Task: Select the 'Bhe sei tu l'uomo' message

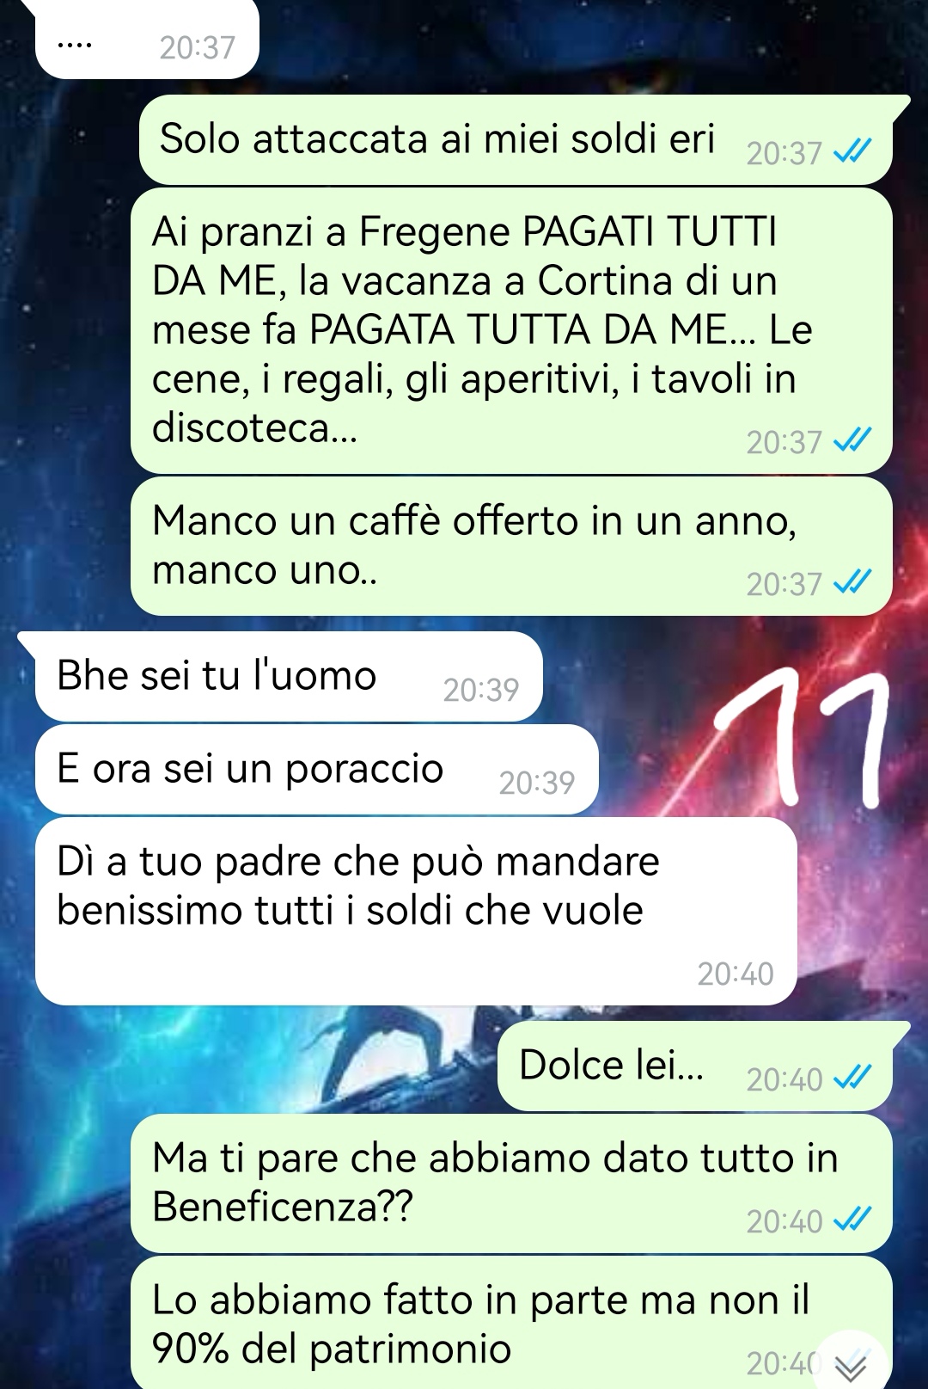Action: (289, 677)
